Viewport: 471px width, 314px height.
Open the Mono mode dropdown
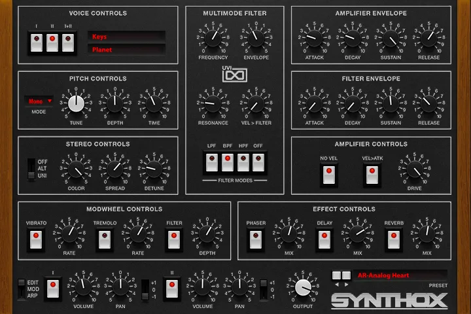coord(39,101)
